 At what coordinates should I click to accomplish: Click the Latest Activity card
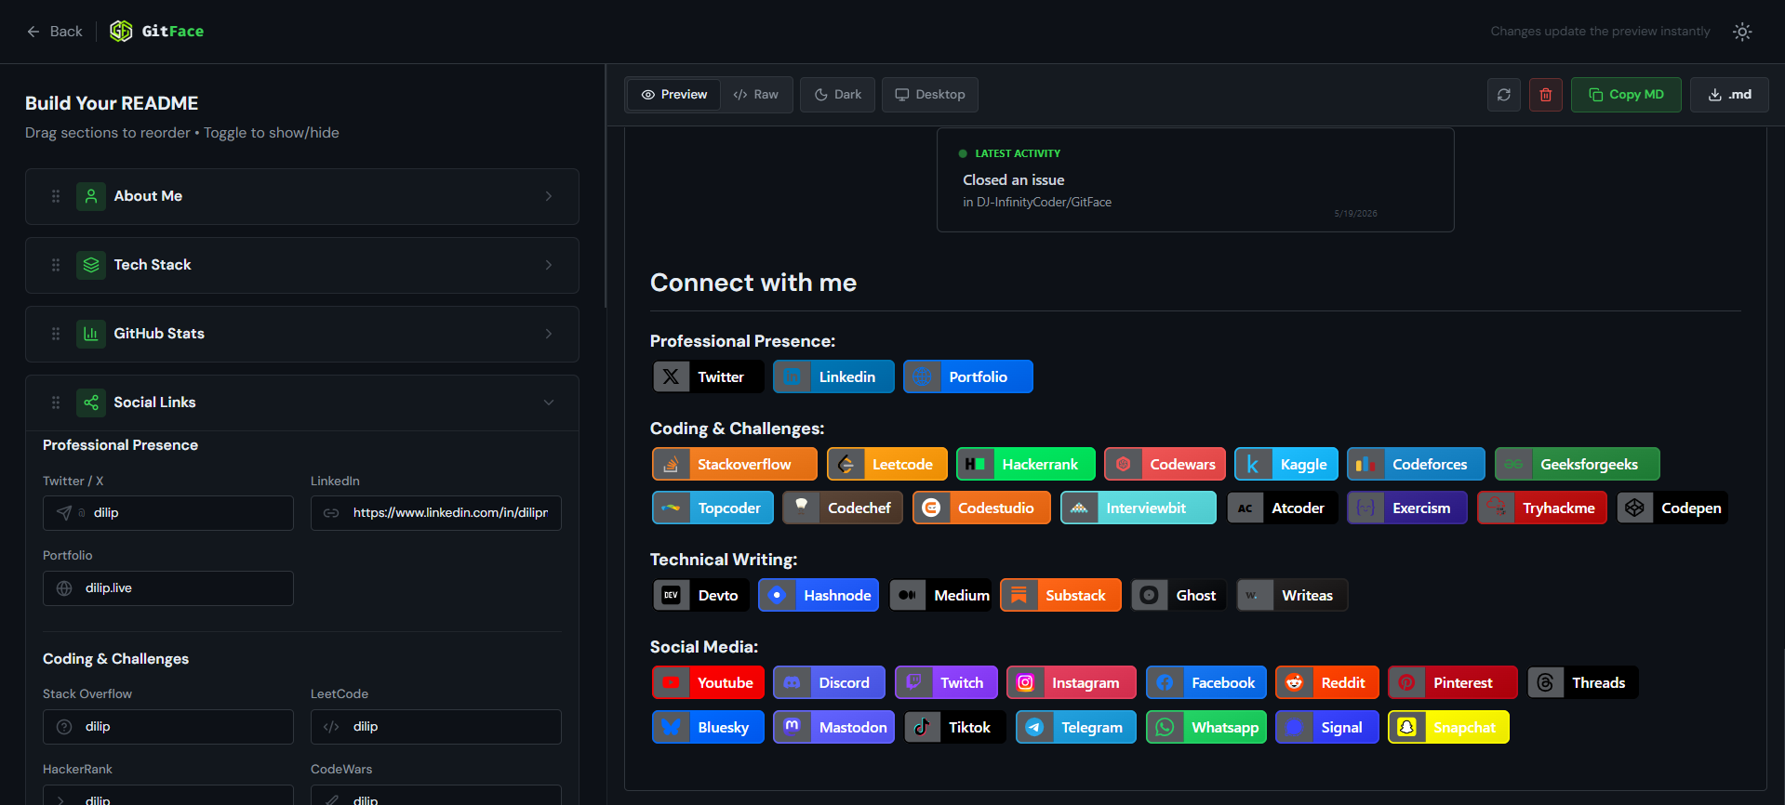pos(1195,180)
